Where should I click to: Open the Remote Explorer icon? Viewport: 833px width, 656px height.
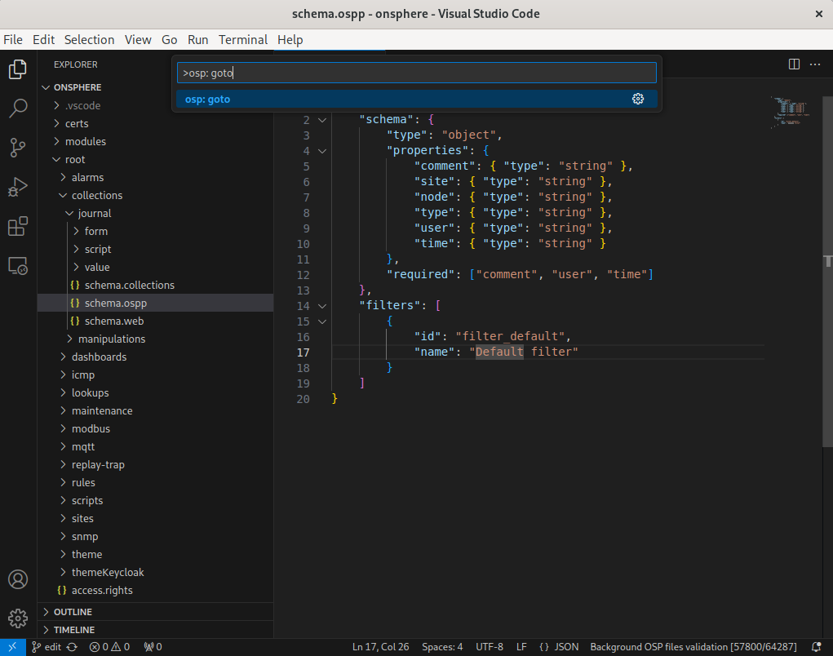click(x=17, y=266)
